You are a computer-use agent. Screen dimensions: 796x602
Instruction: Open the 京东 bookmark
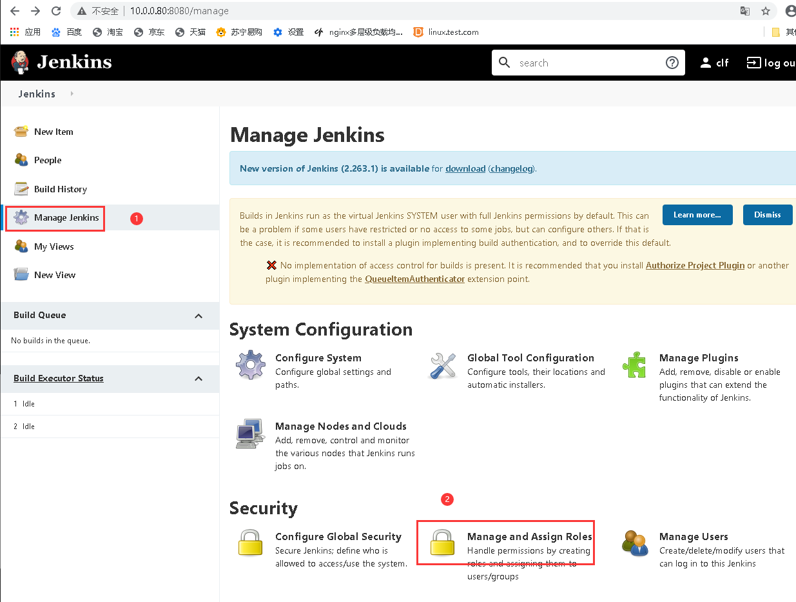[149, 32]
